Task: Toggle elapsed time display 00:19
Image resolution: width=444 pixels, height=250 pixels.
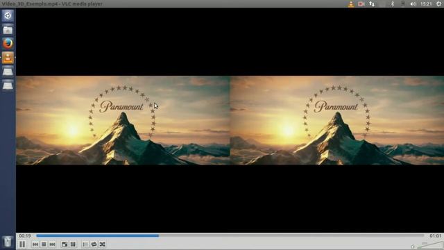Action: [x=25, y=235]
